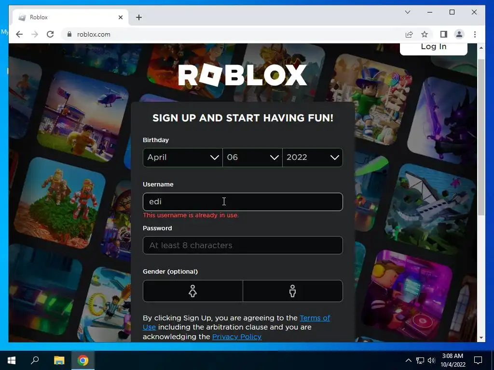494x370 pixels.
Task: Open volume control tray icon
Action: pos(431,360)
